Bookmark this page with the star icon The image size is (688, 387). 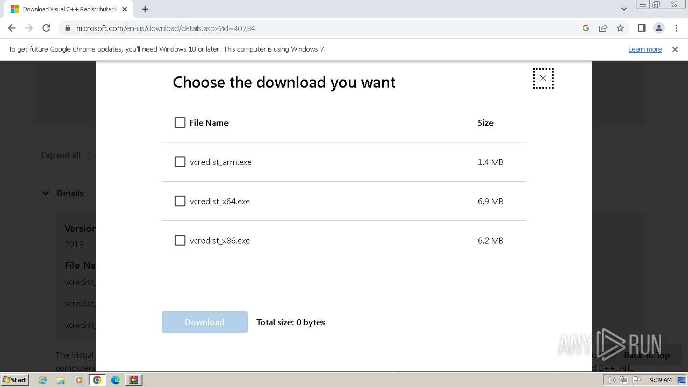[x=620, y=28]
